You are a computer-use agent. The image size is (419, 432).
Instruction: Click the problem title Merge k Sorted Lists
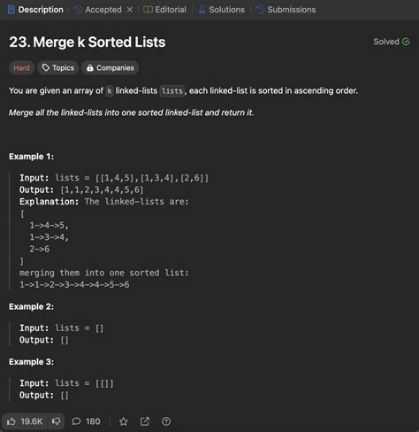tap(88, 42)
